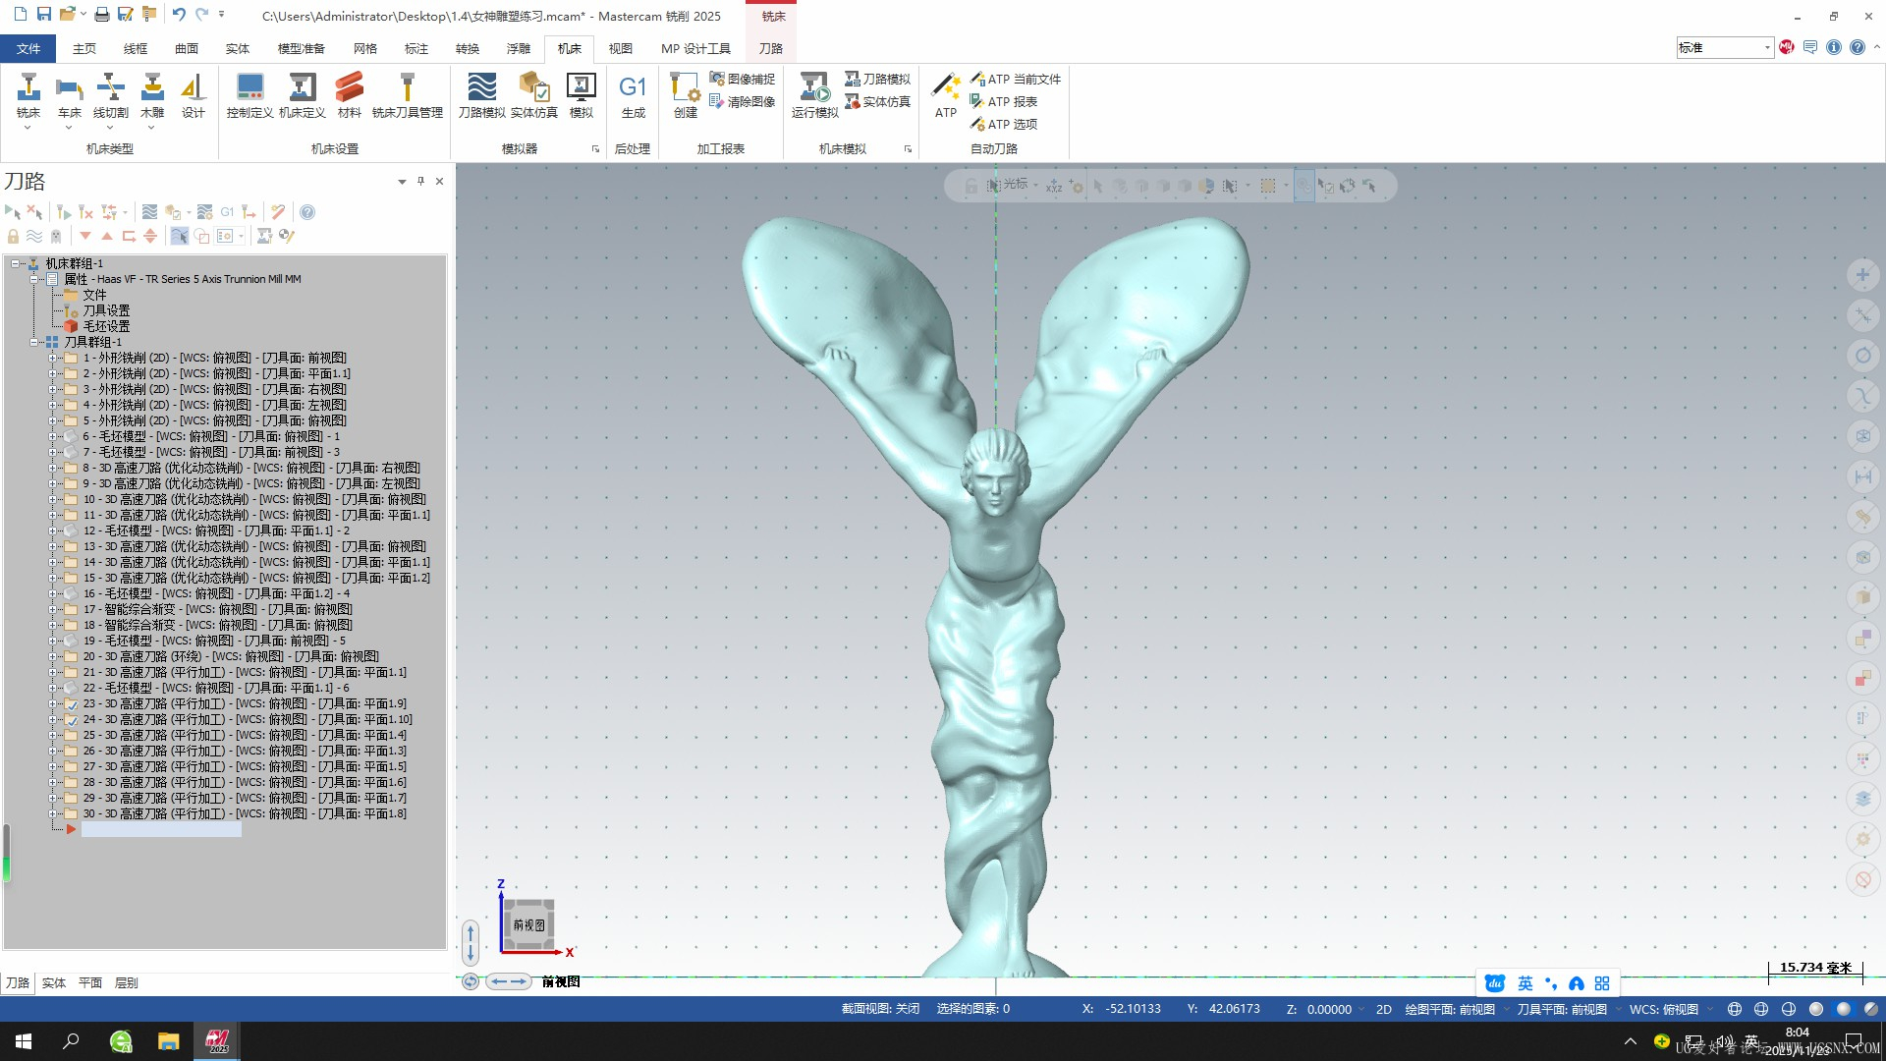
Task: Open Windows Start menu
Action: point(24,1041)
